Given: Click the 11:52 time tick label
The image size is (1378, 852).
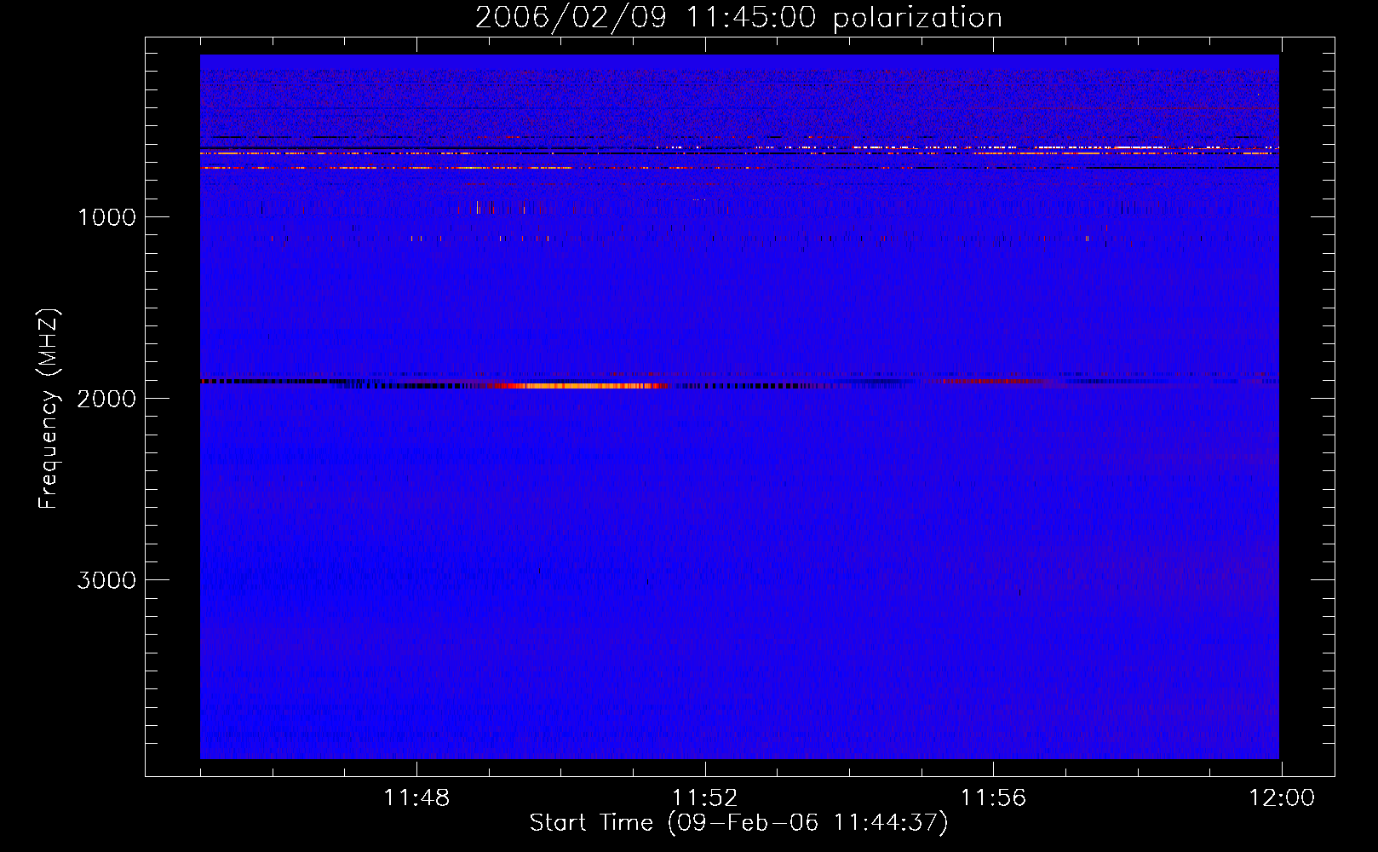Looking at the screenshot, I should click(704, 798).
